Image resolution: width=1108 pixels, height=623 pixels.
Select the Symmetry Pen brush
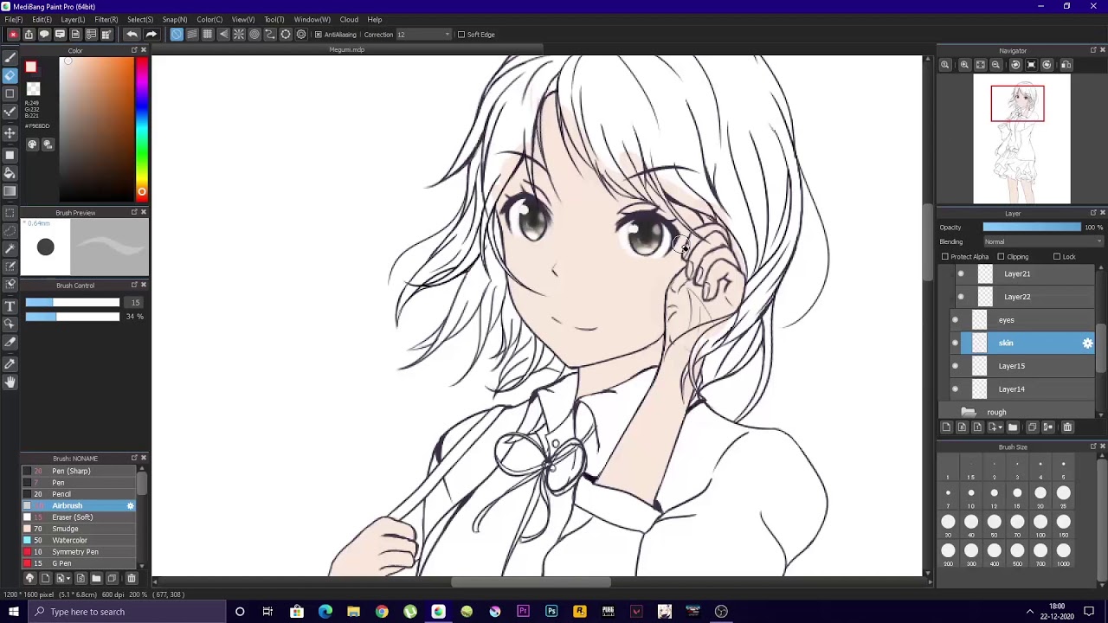click(79, 552)
